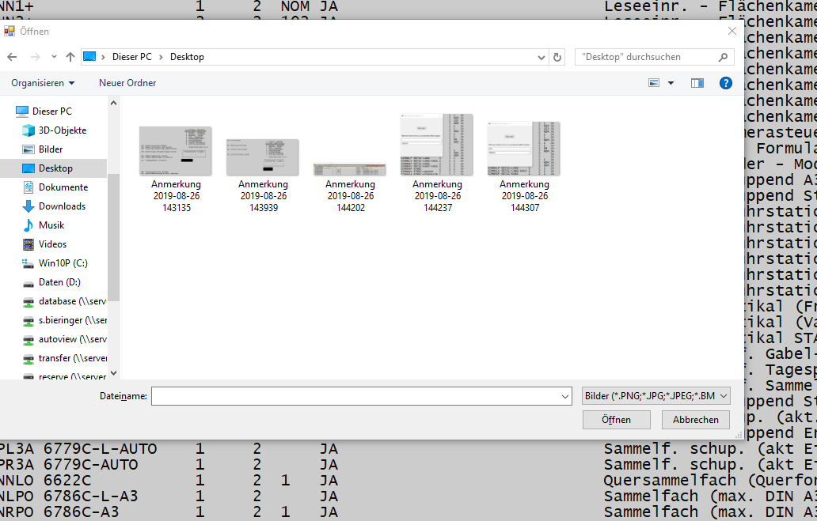
Task: Select the Win10P (C:) drive
Action: [63, 263]
